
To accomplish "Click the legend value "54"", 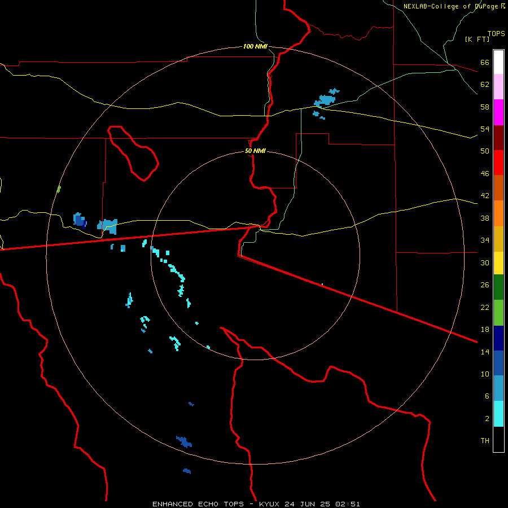I will [485, 129].
